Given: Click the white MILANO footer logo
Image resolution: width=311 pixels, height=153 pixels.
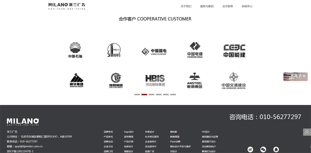Looking at the screenshot, I should point(23,122).
